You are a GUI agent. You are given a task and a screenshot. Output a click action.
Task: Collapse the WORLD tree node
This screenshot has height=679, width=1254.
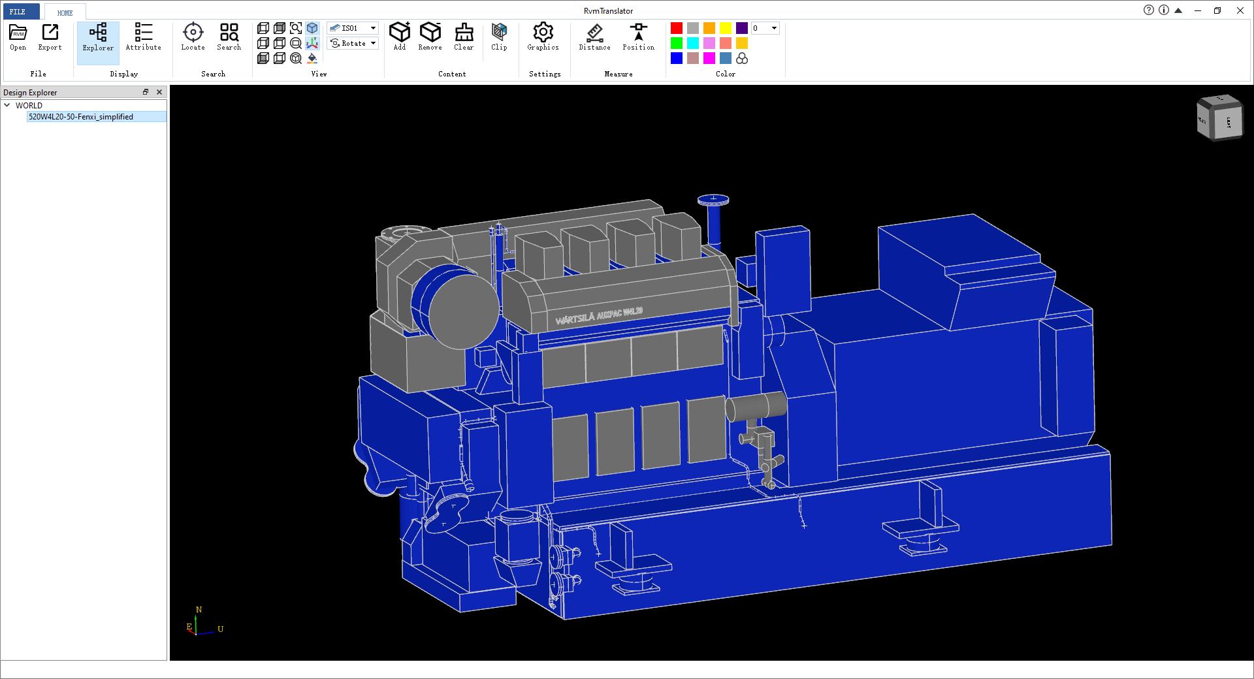point(7,105)
